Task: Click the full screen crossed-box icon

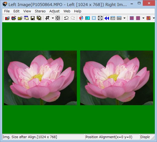Action: click(100, 18)
